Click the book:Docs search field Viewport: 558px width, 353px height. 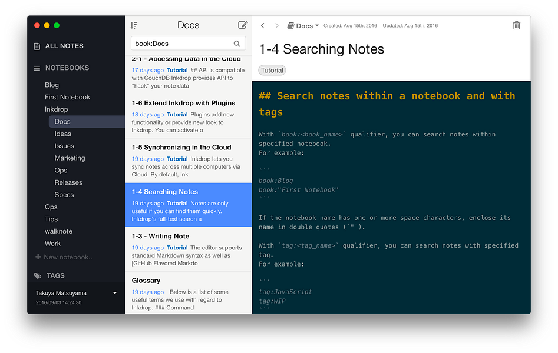(188, 44)
